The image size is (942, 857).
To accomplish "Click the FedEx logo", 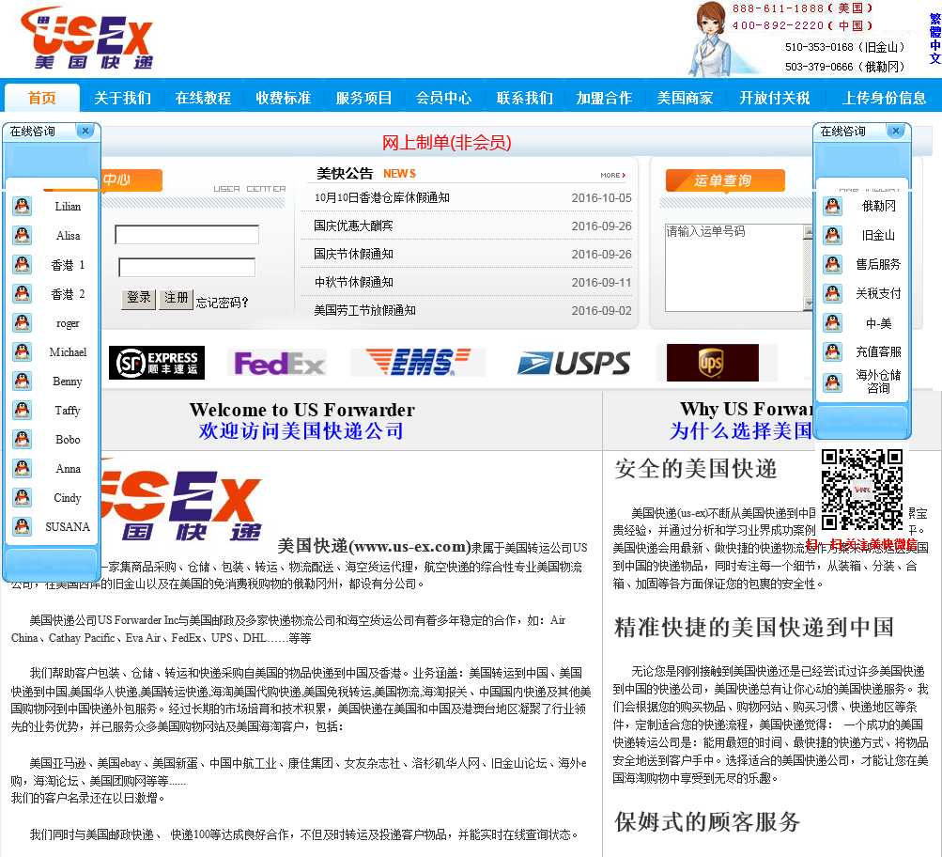I will [278, 363].
